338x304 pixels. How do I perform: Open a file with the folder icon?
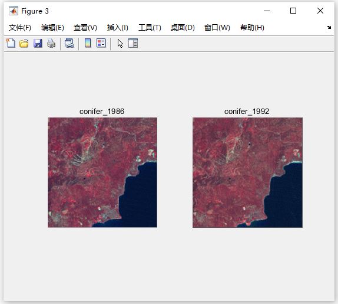(x=24, y=43)
